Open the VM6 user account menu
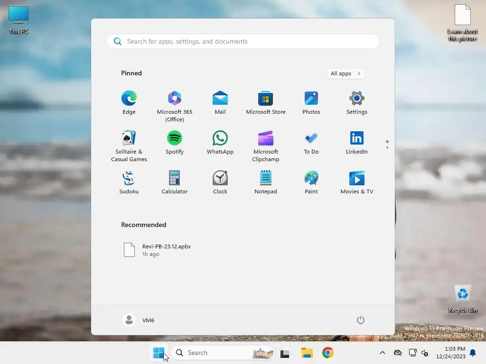 (x=139, y=320)
